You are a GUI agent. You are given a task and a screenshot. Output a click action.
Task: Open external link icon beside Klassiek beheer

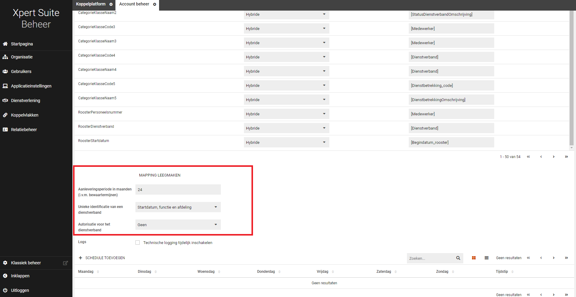pos(65,263)
